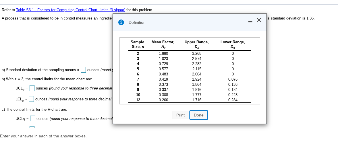Click the A2 value 1.023
This screenshot has height=144, width=338.
click(163, 59)
